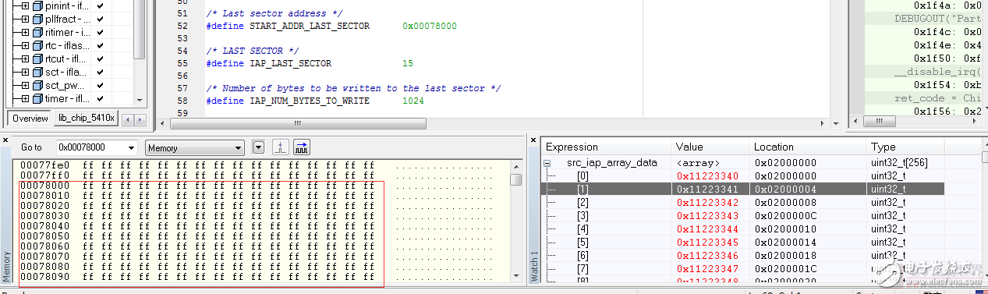
Task: Collapse the src_iap_array_data watch expression
Action: tap(547, 163)
